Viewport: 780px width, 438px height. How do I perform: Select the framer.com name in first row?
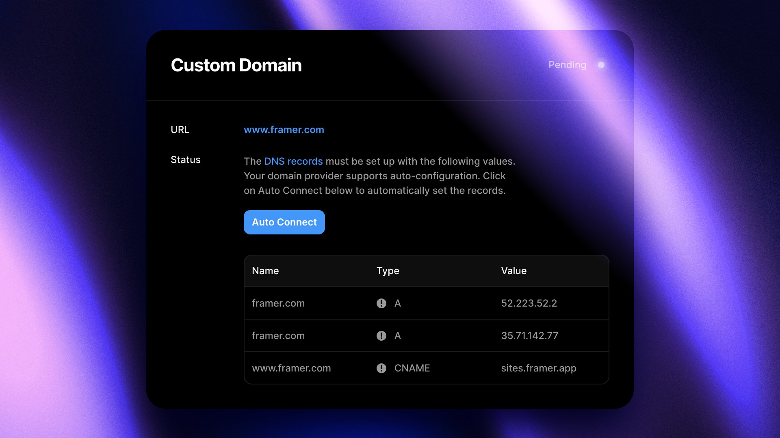coord(278,303)
